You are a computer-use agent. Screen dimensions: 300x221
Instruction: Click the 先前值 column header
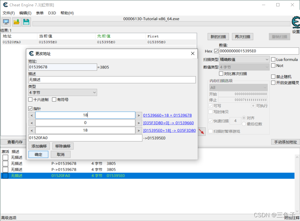[x=121, y=36]
